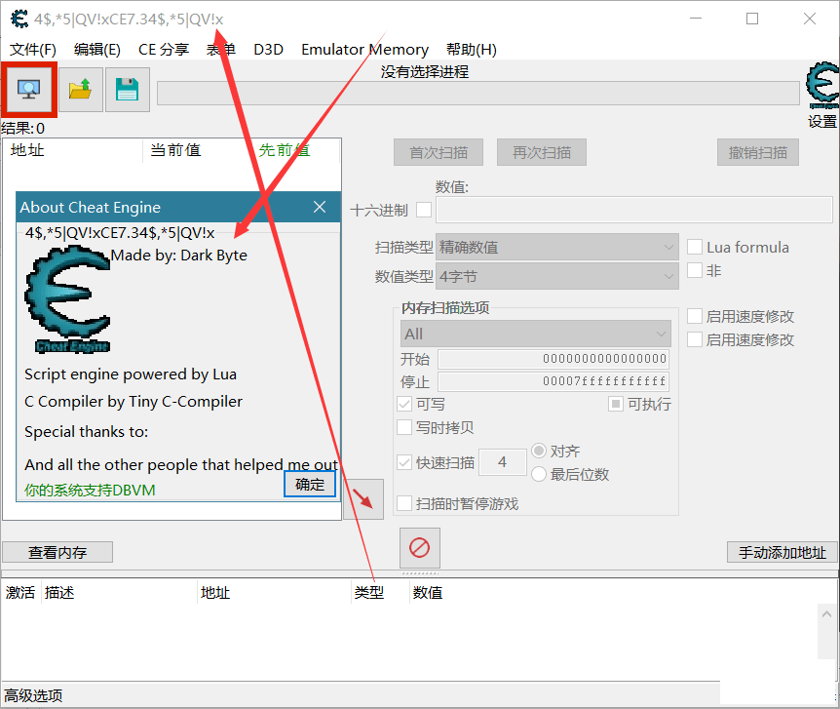
Task: Click the 数值 input field
Action: pyautogui.click(x=634, y=210)
